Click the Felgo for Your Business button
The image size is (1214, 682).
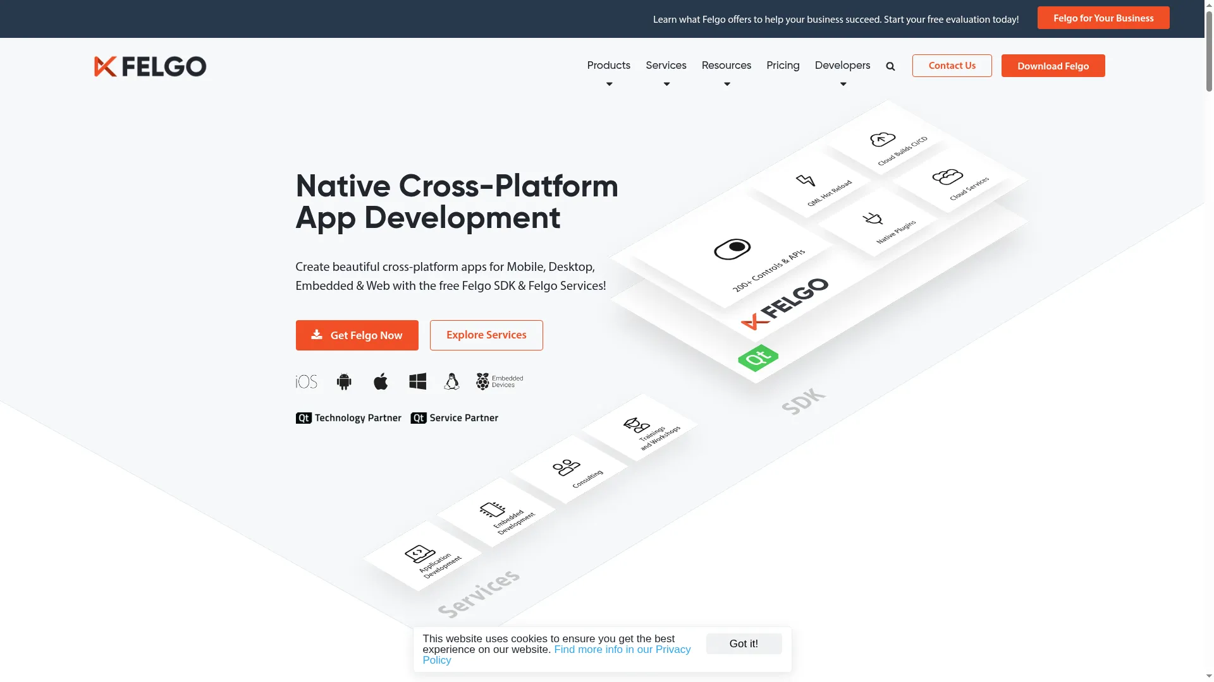click(x=1103, y=18)
